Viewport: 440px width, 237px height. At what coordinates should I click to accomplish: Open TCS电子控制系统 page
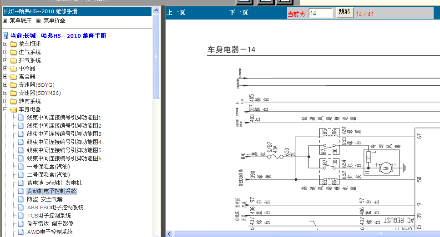(49, 216)
